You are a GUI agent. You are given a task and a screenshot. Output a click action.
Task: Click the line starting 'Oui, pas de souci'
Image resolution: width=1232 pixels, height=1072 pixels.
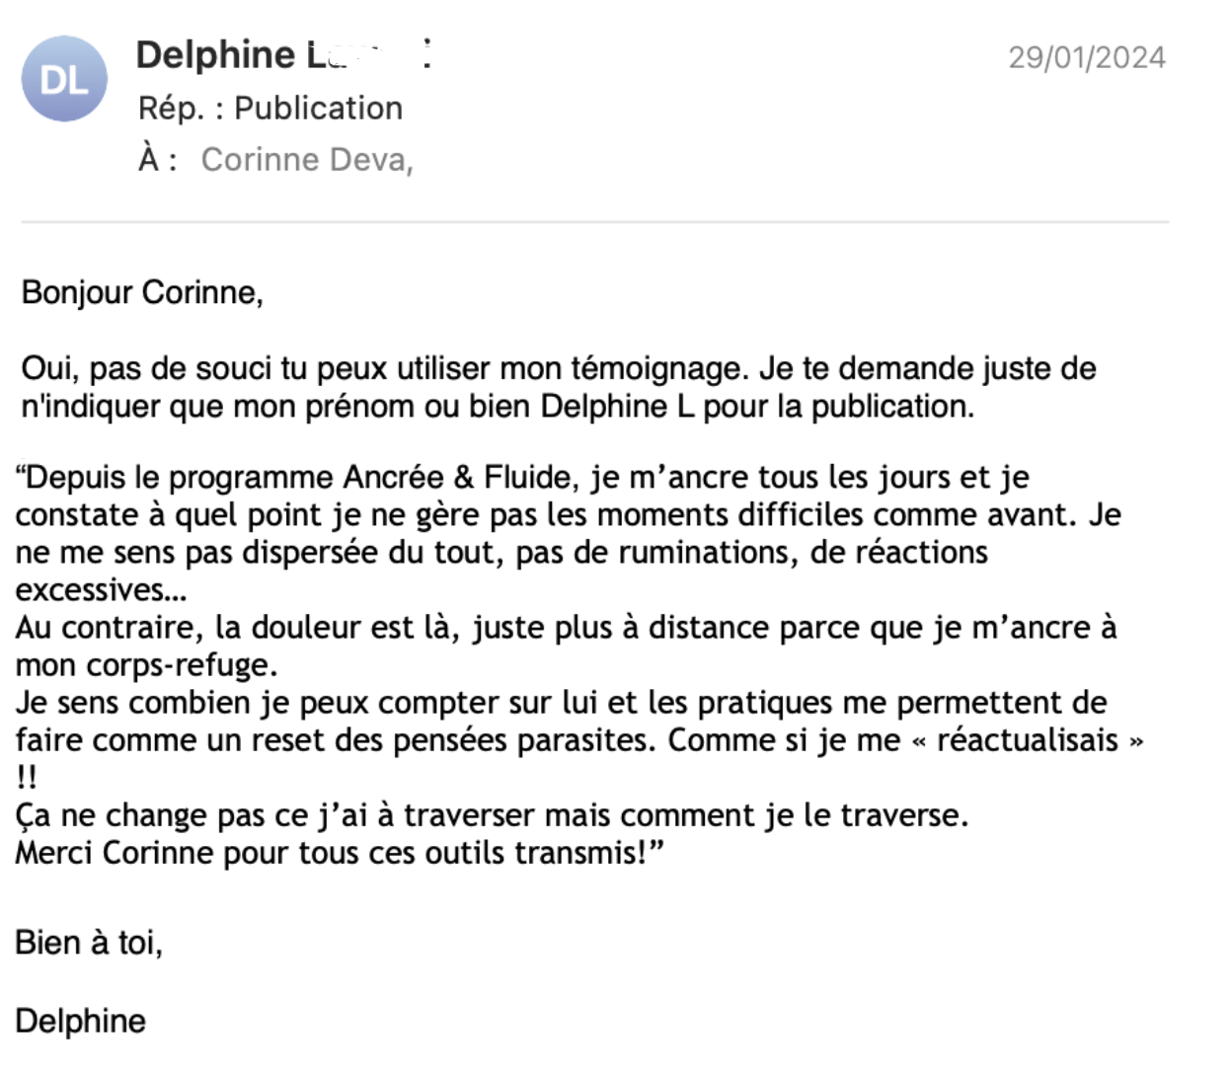coord(558,368)
